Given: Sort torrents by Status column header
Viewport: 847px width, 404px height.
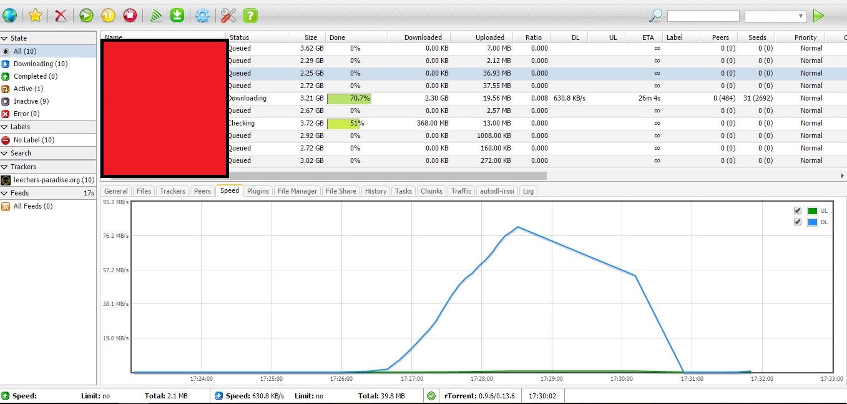Looking at the screenshot, I should [x=257, y=37].
